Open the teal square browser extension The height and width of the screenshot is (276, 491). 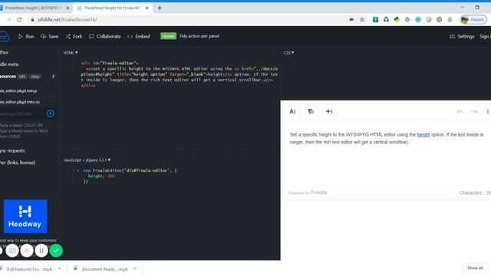click(375, 19)
